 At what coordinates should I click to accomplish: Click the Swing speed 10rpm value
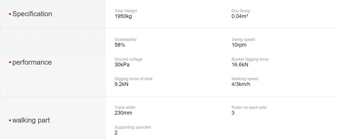239,45
